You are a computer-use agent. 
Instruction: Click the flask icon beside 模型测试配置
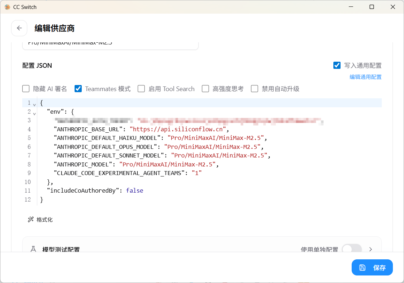click(33, 249)
